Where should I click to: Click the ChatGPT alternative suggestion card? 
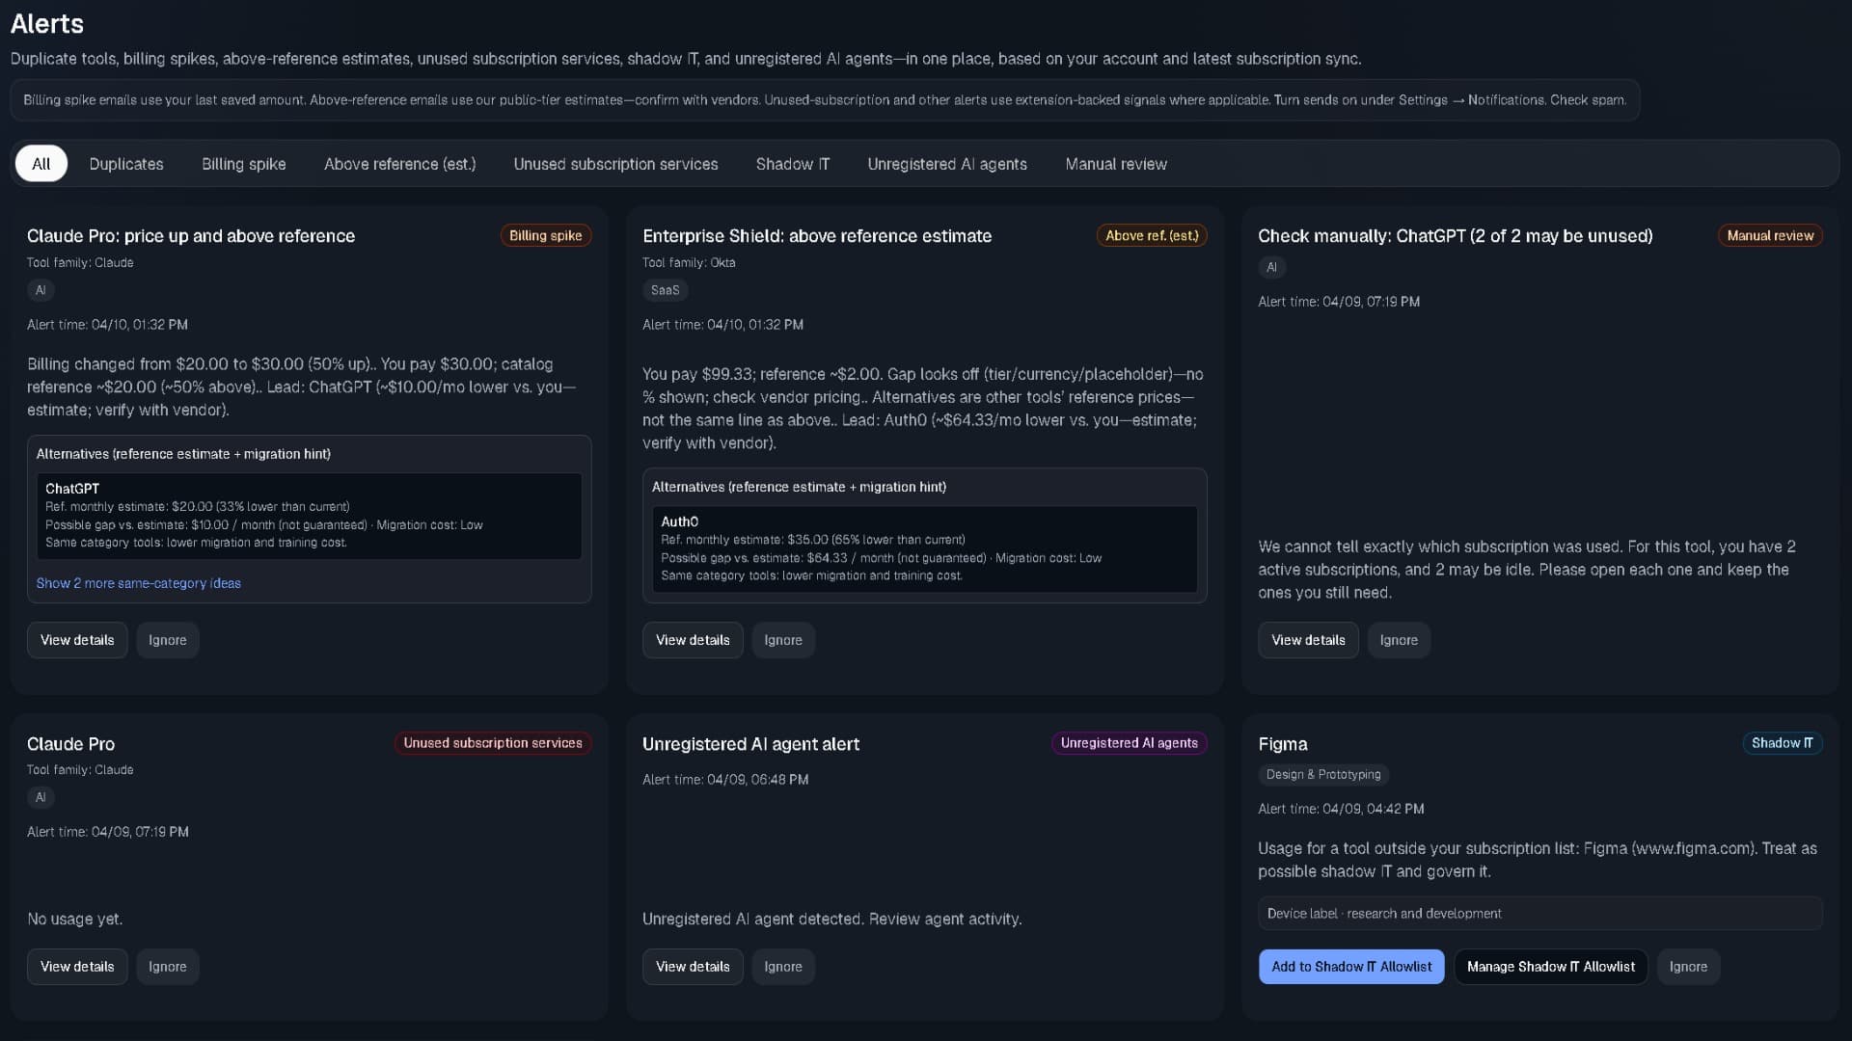point(309,516)
